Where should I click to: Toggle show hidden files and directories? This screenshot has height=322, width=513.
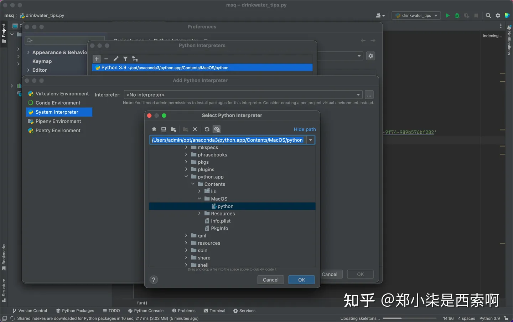click(217, 129)
